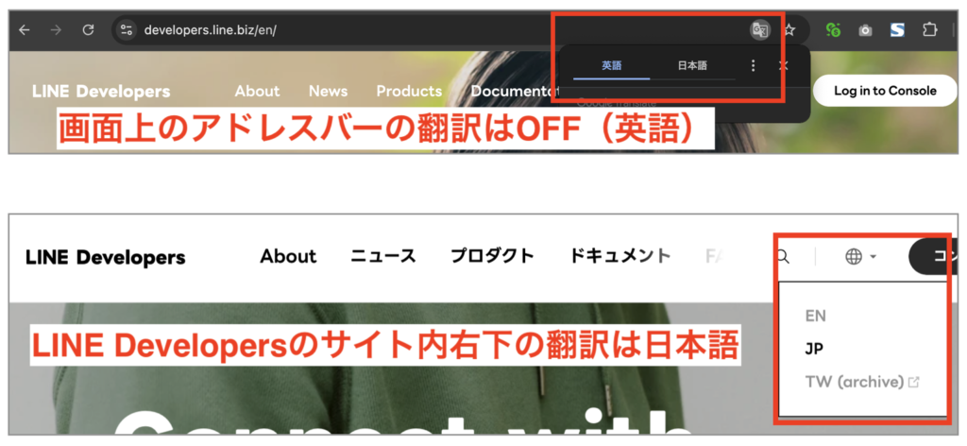
Task: Select the 日本語 tab in translate popup
Action: point(692,66)
